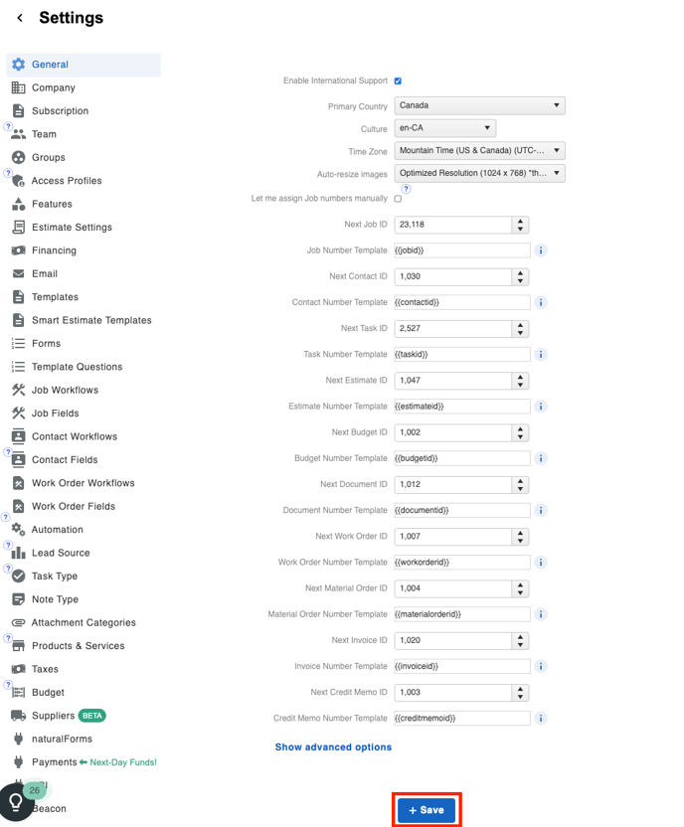
Task: Click Show advanced options link
Action: [x=333, y=747]
